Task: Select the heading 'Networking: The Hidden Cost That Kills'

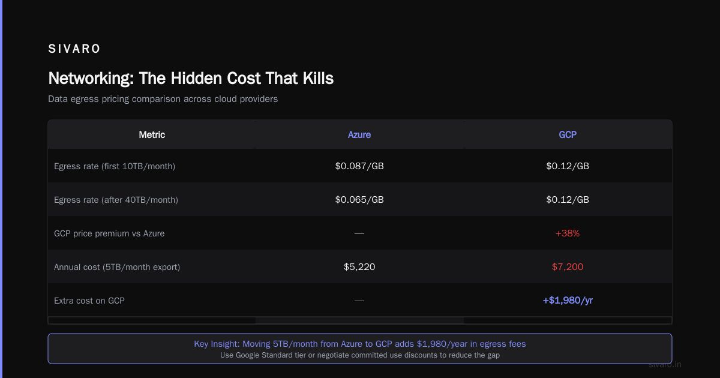Action: pos(191,78)
